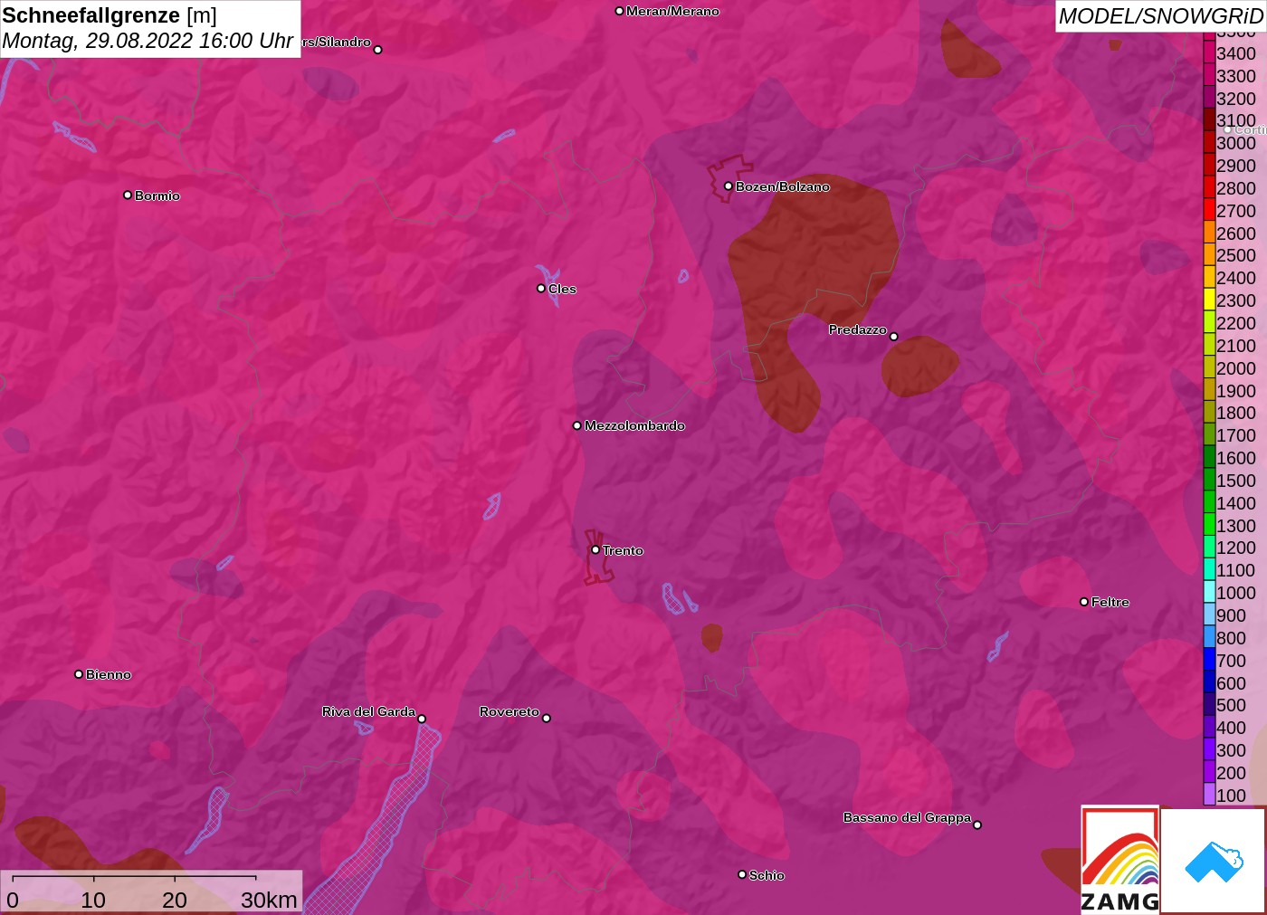
Task: Click the Cles town label
Action: [562, 289]
